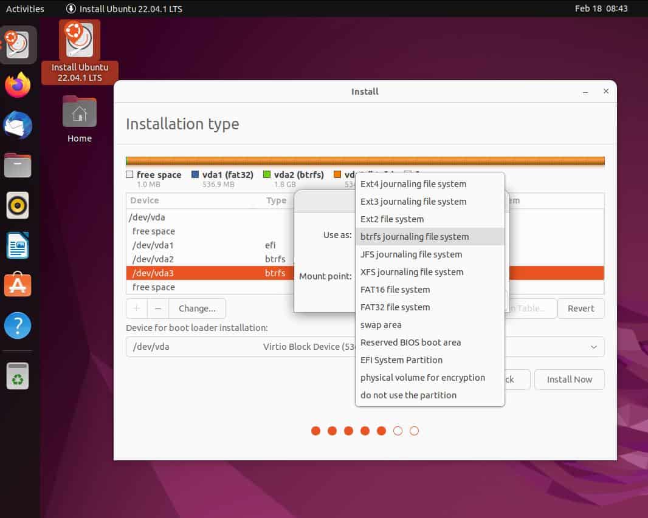Viewport: 648px width, 518px height.
Task: Open the Files app in the dock
Action: point(18,165)
